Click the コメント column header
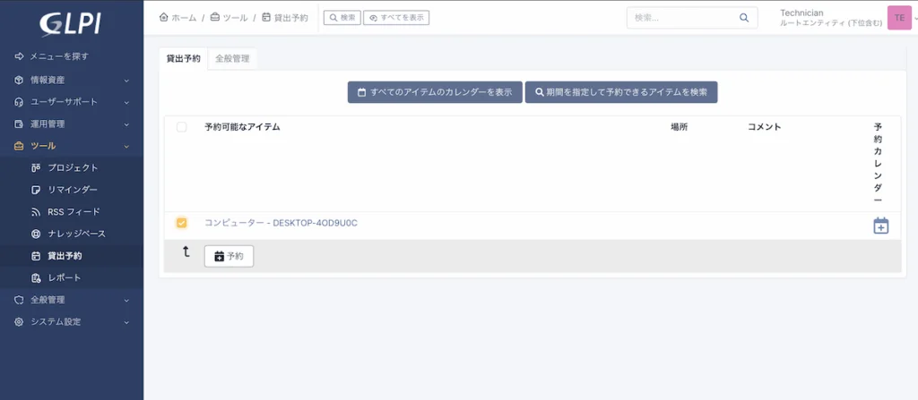This screenshot has height=400, width=918. 764,127
